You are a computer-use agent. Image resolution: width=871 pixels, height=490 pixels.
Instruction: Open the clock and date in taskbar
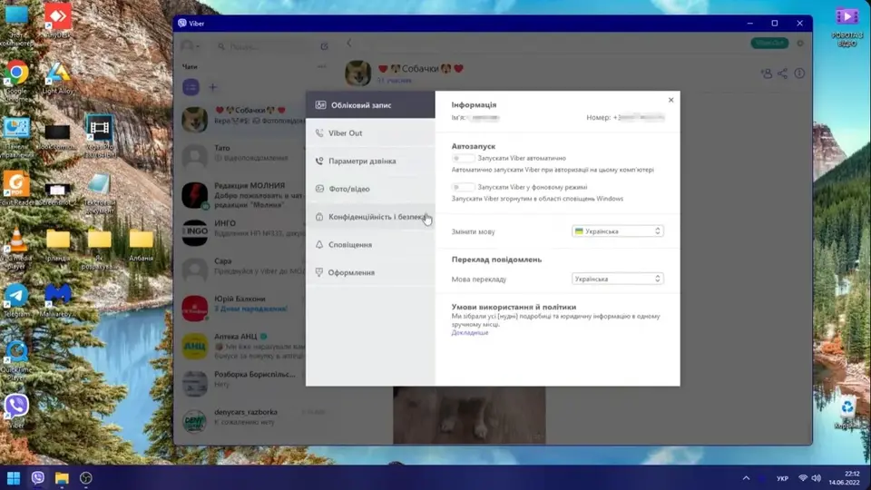845,478
